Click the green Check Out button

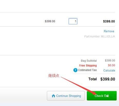click(102, 96)
